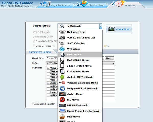Click the green Android robot icon
The height and width of the screenshot is (122, 153).
[62, 77]
